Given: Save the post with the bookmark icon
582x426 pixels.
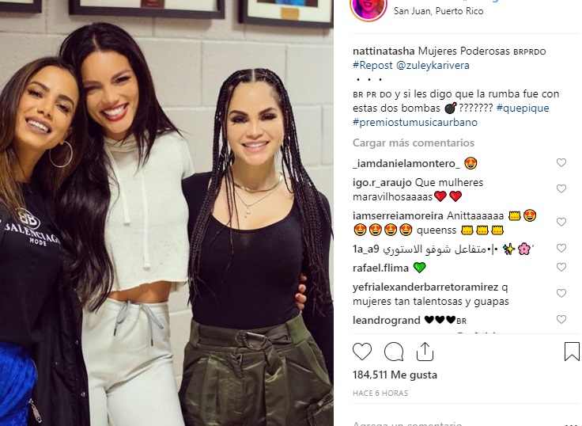Looking at the screenshot, I should 572,352.
